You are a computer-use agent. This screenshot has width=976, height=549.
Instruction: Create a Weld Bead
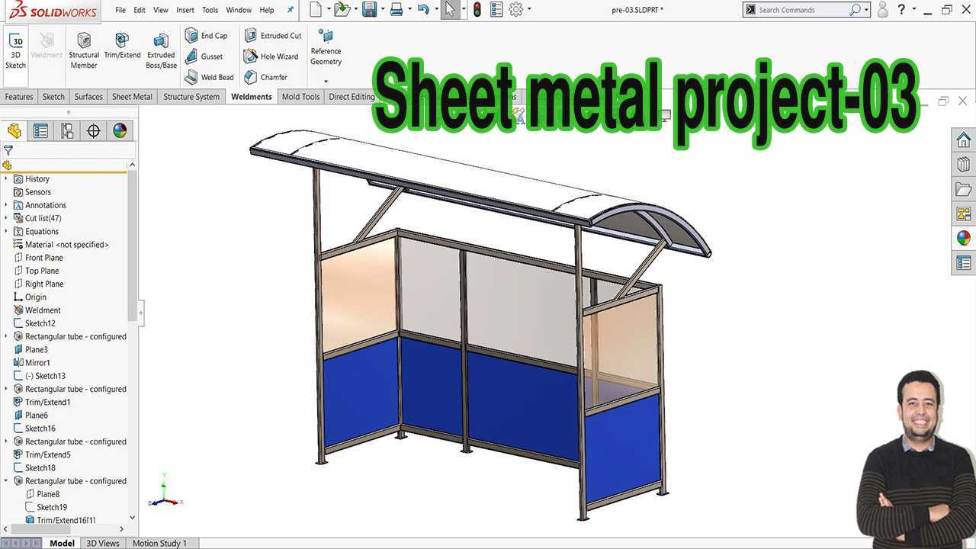210,77
